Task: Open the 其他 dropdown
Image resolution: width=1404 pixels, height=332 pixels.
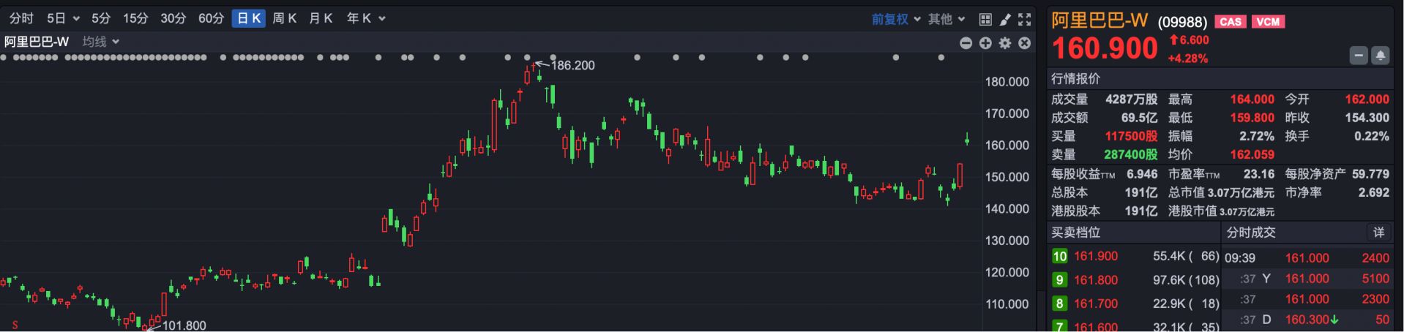Action: [946, 19]
